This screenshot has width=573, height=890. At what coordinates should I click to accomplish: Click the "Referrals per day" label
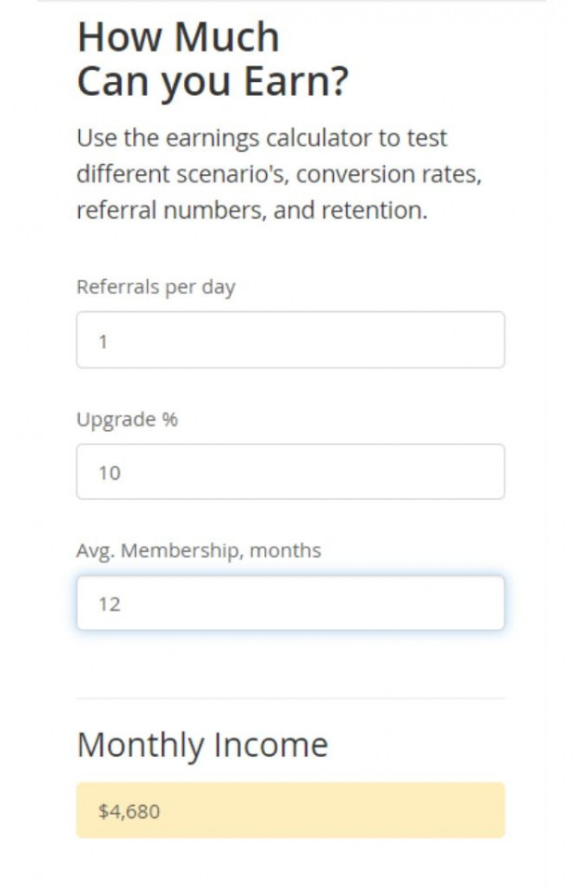155,287
